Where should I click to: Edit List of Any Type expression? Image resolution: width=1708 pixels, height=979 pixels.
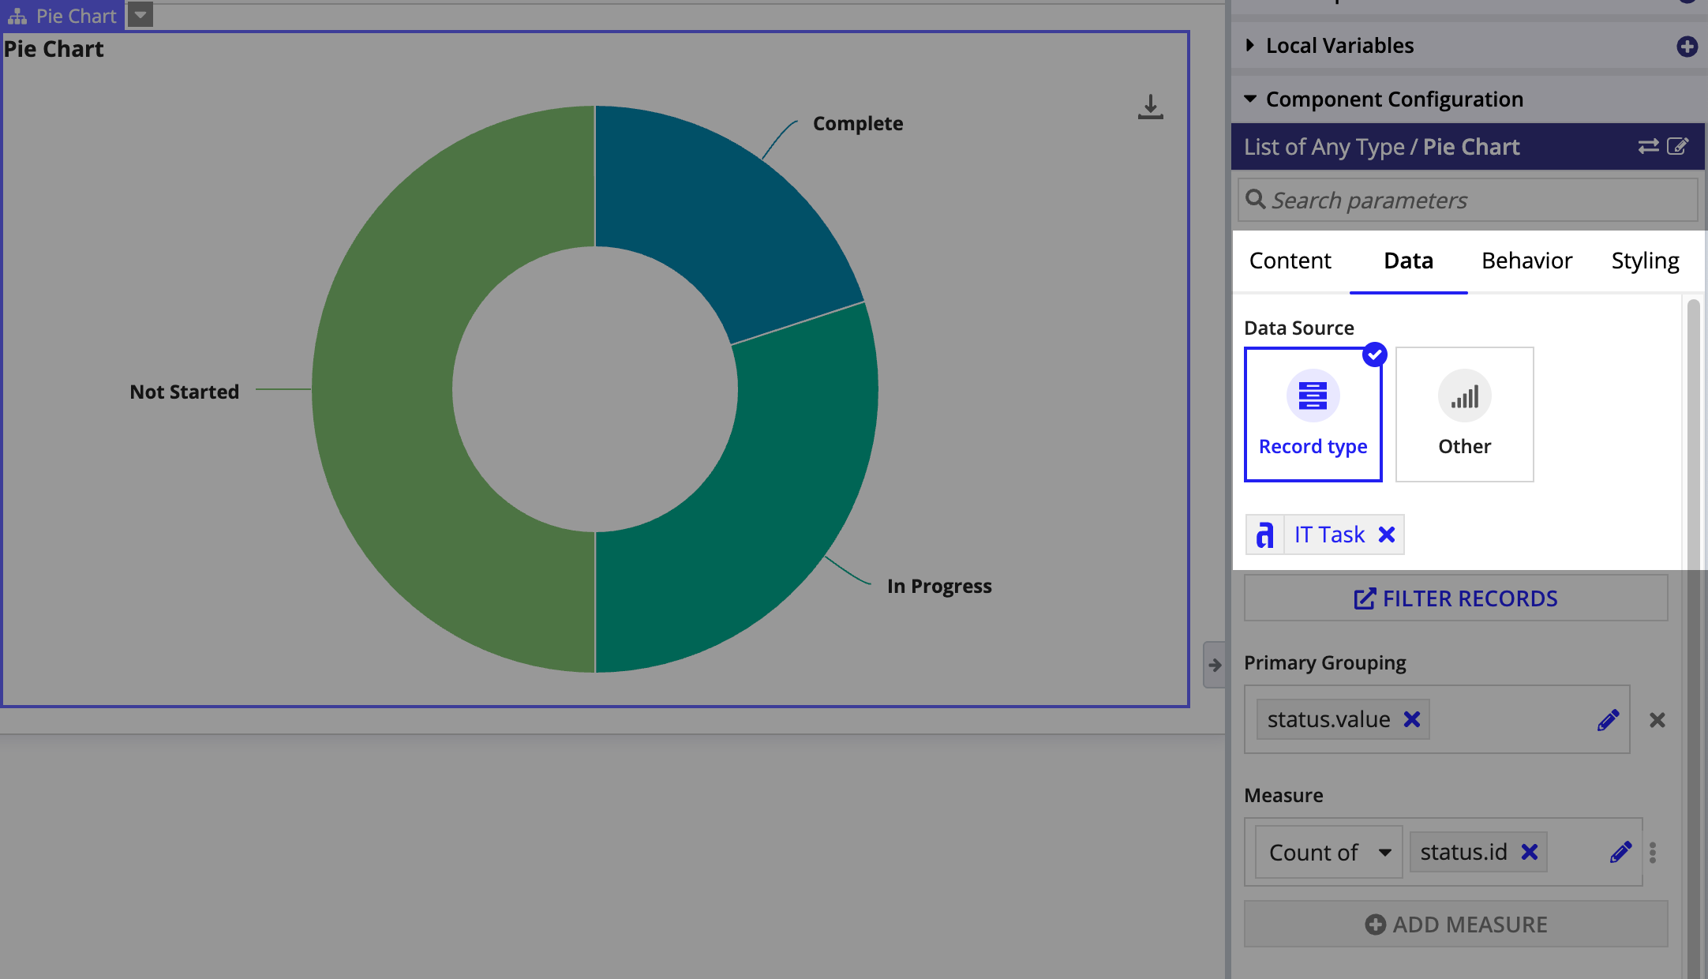coord(1677,147)
